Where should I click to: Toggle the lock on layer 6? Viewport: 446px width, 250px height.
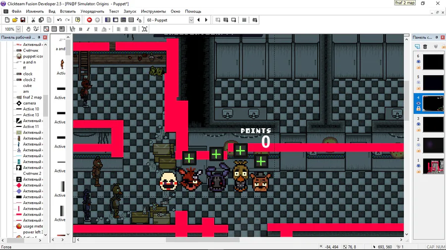click(x=418, y=67)
